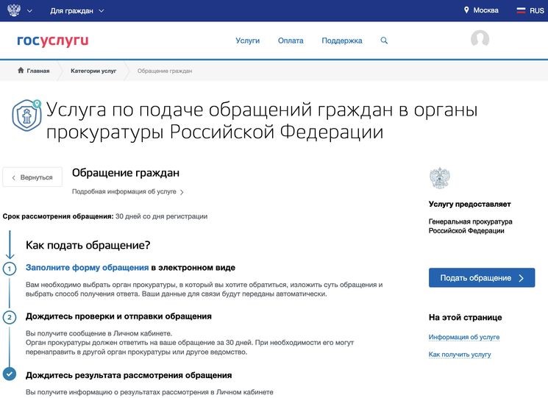
Task: Click the coat of arms icon in top bar
Action: pyautogui.click(x=14, y=10)
